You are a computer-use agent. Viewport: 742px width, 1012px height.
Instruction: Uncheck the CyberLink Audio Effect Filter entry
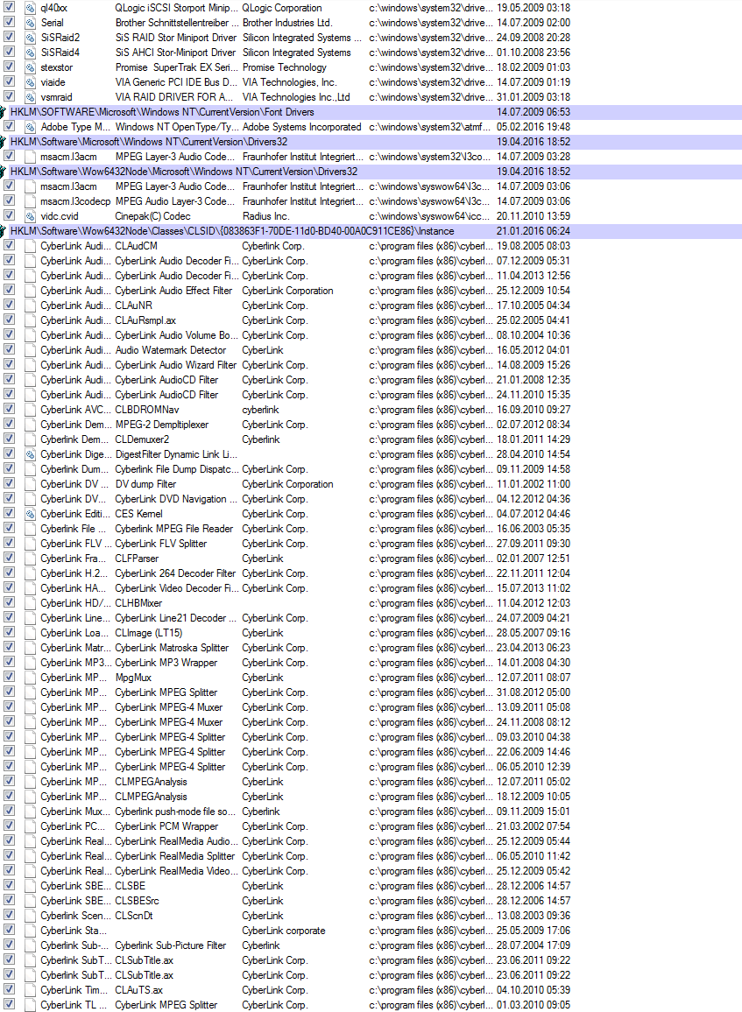coord(9,290)
